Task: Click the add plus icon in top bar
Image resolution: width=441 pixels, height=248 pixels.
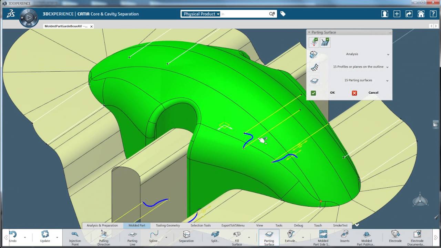Action: pyautogui.click(x=397, y=14)
